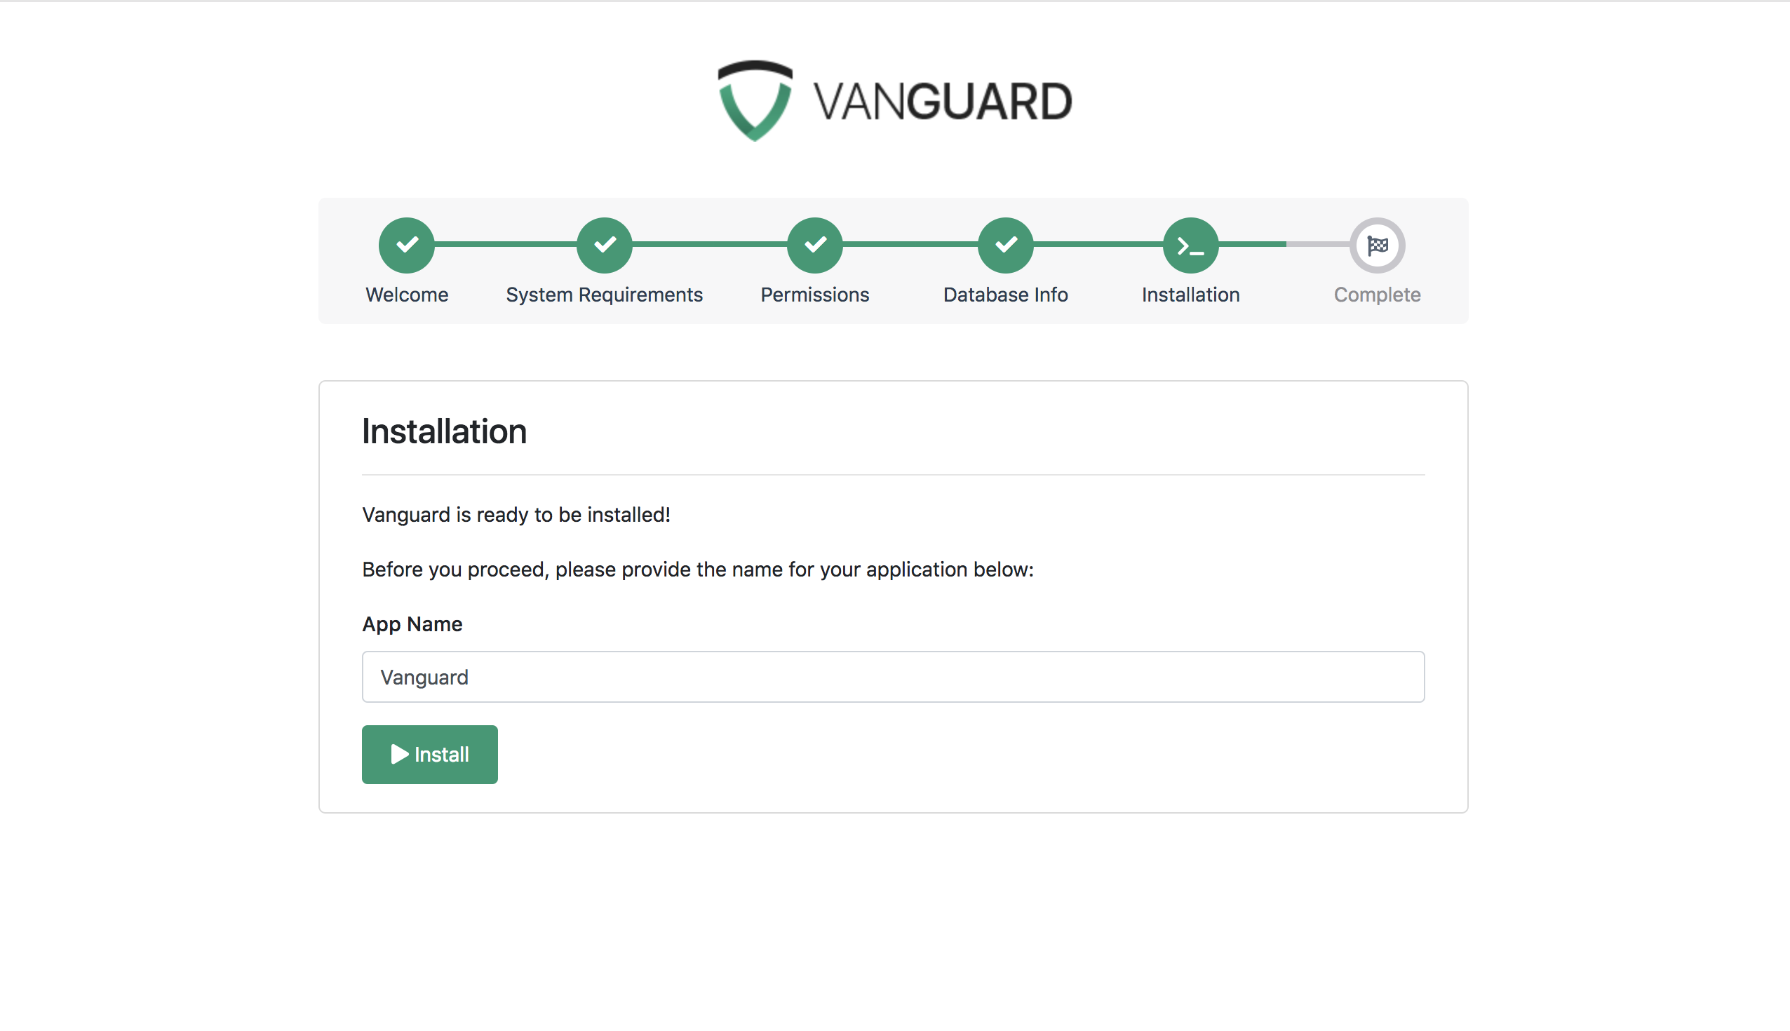Click the green Install button
Viewport: 1790px width, 1031px height.
[x=429, y=755]
